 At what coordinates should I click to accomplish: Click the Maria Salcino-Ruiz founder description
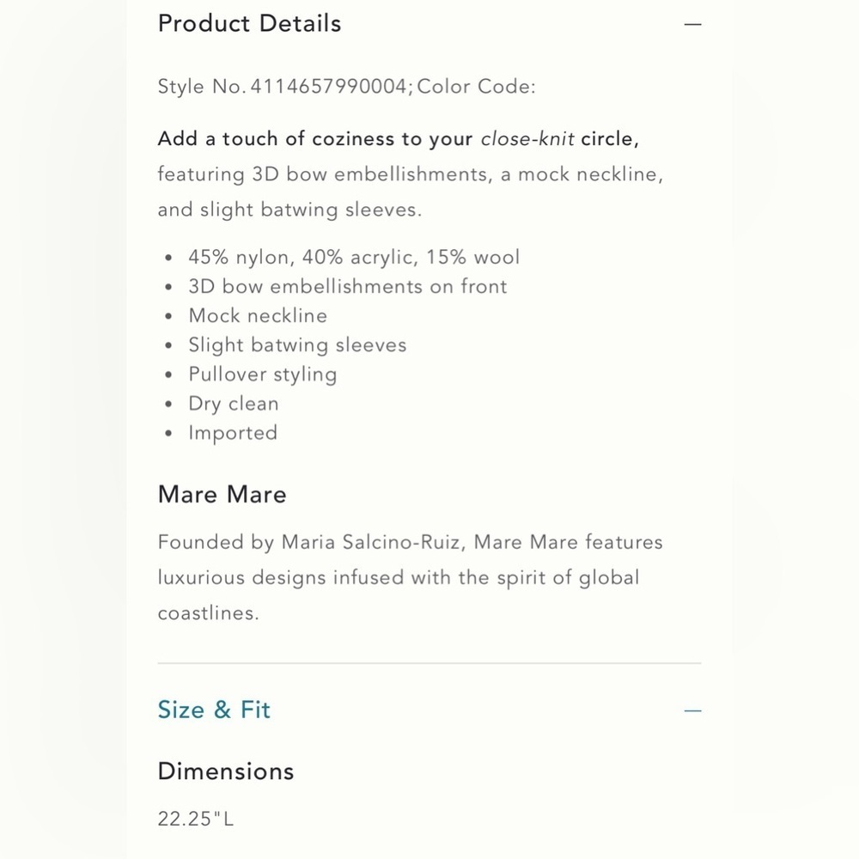(x=411, y=577)
